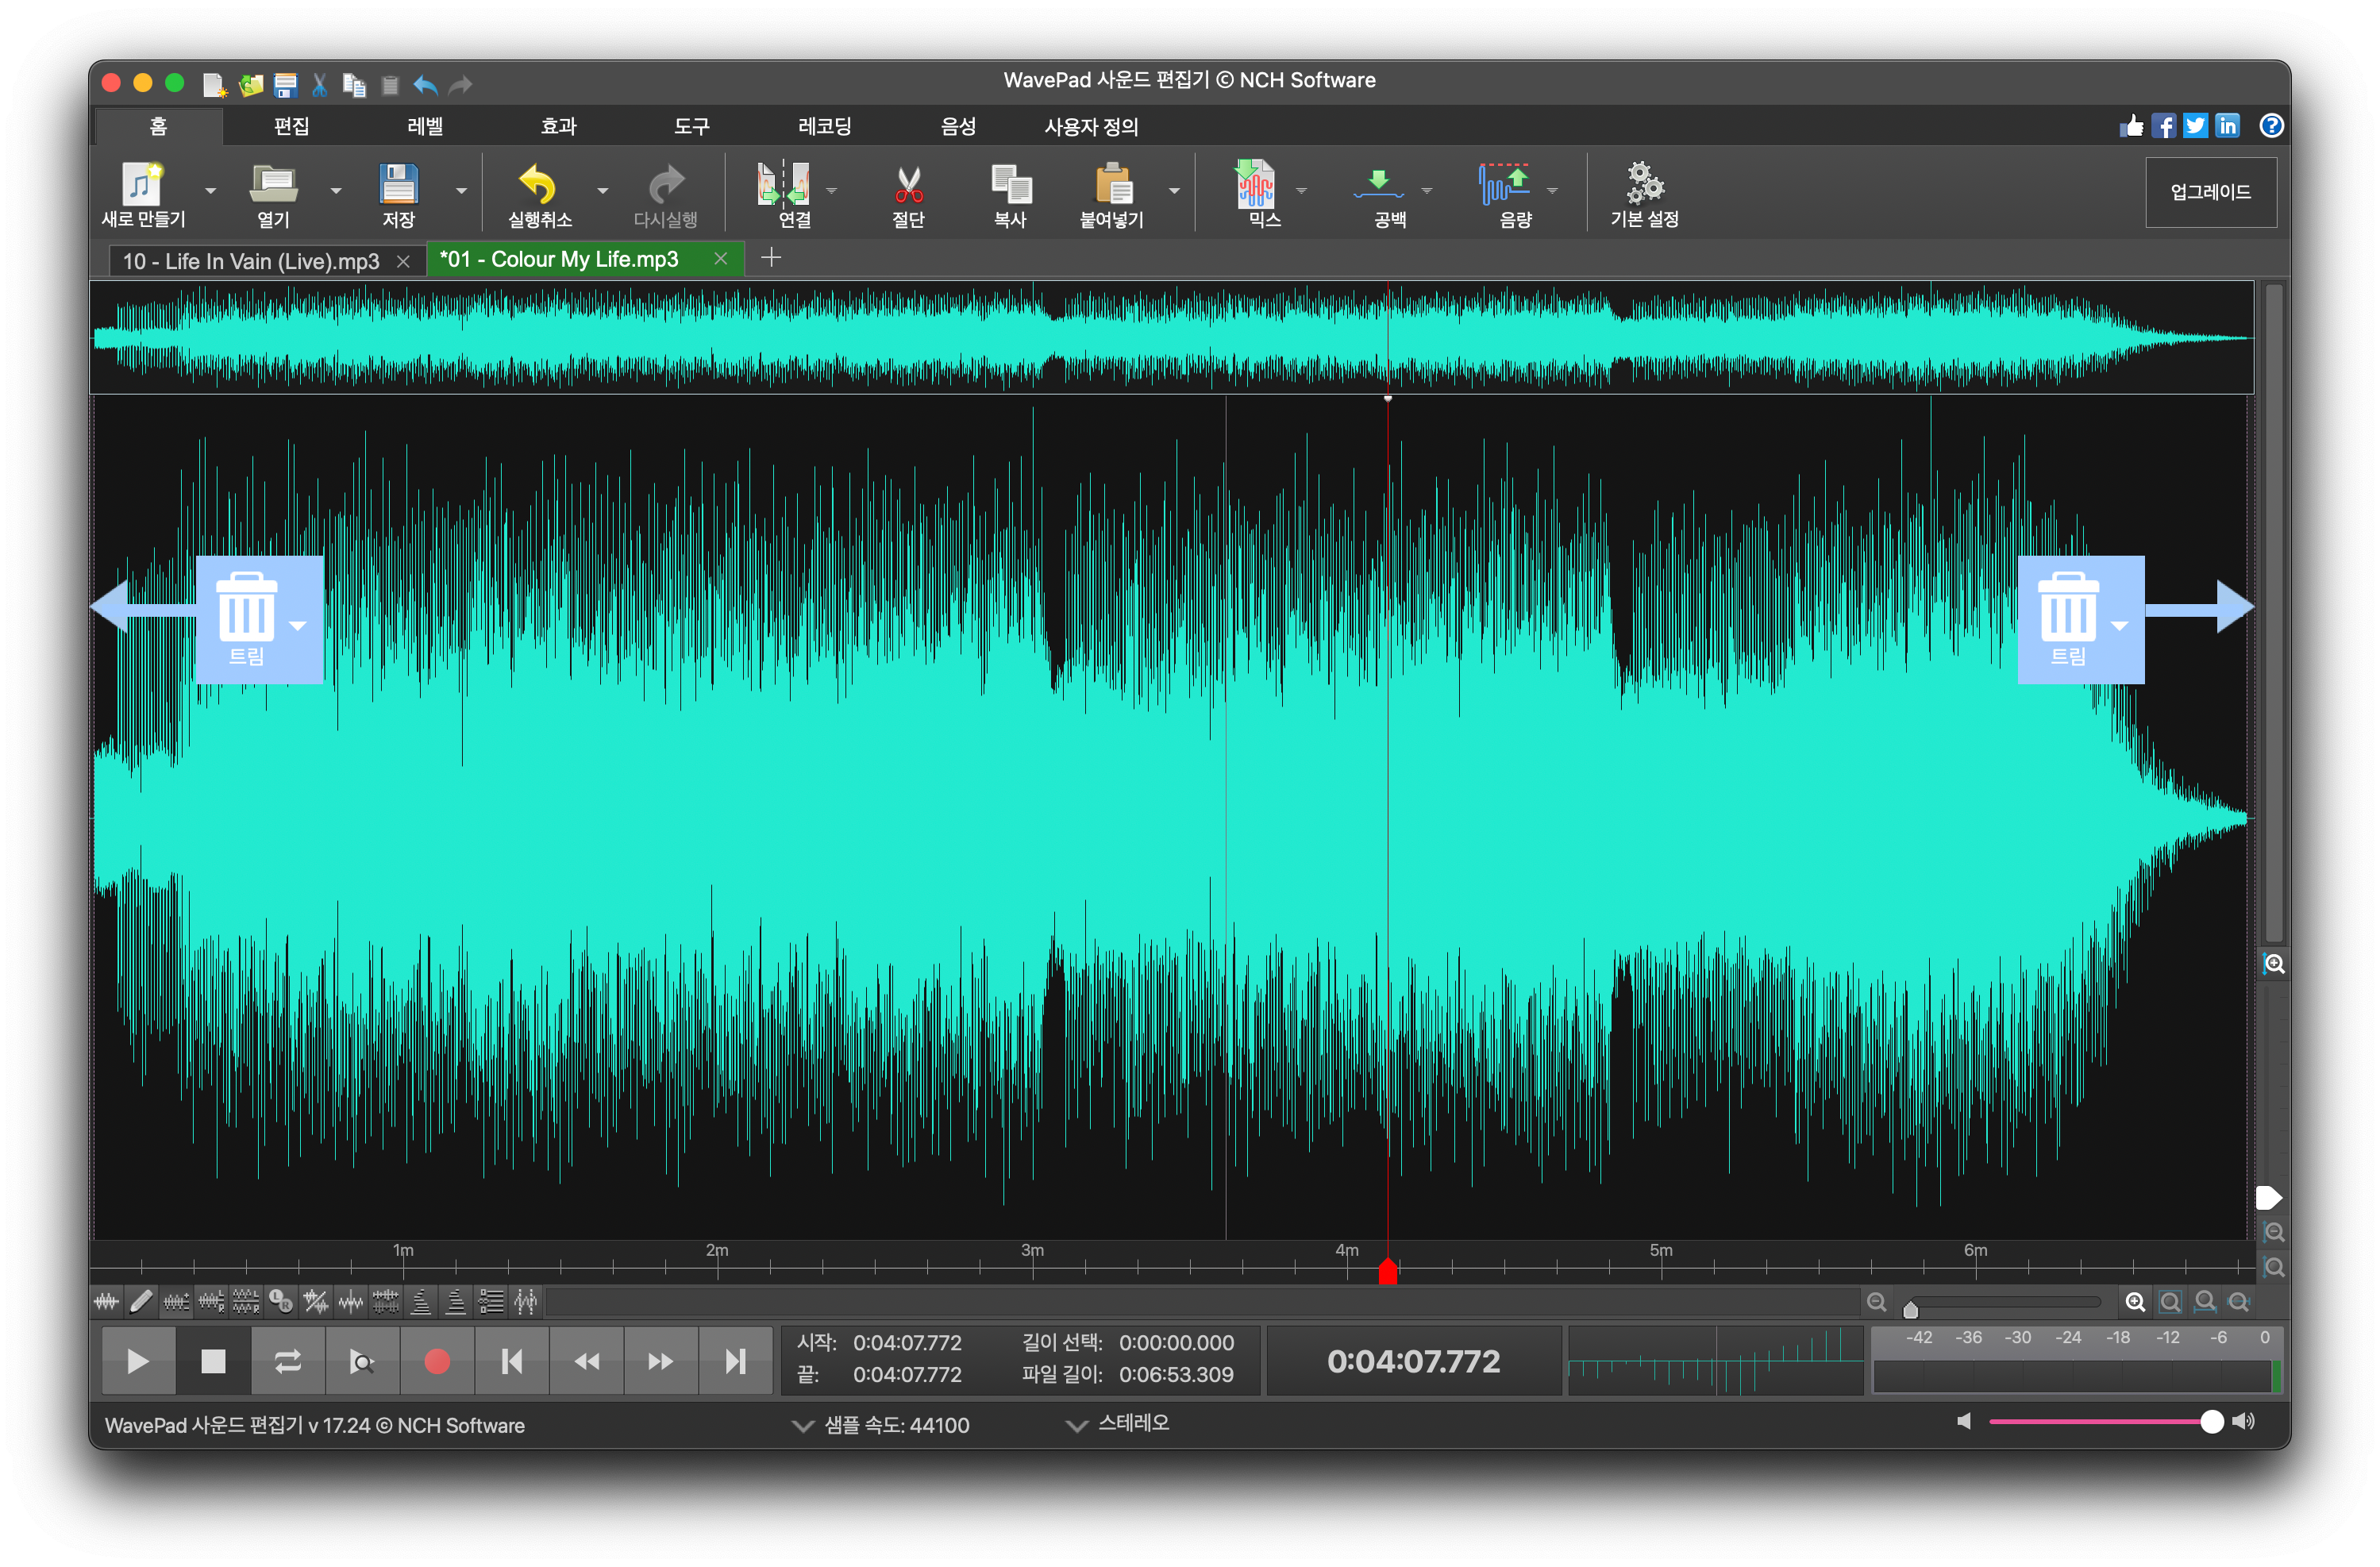Screen dimensions: 2380x1567
Task: Click the 열기 (Open) folder icon
Action: 273,184
